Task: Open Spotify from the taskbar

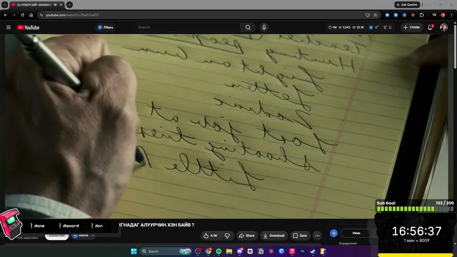Action: tap(219, 251)
